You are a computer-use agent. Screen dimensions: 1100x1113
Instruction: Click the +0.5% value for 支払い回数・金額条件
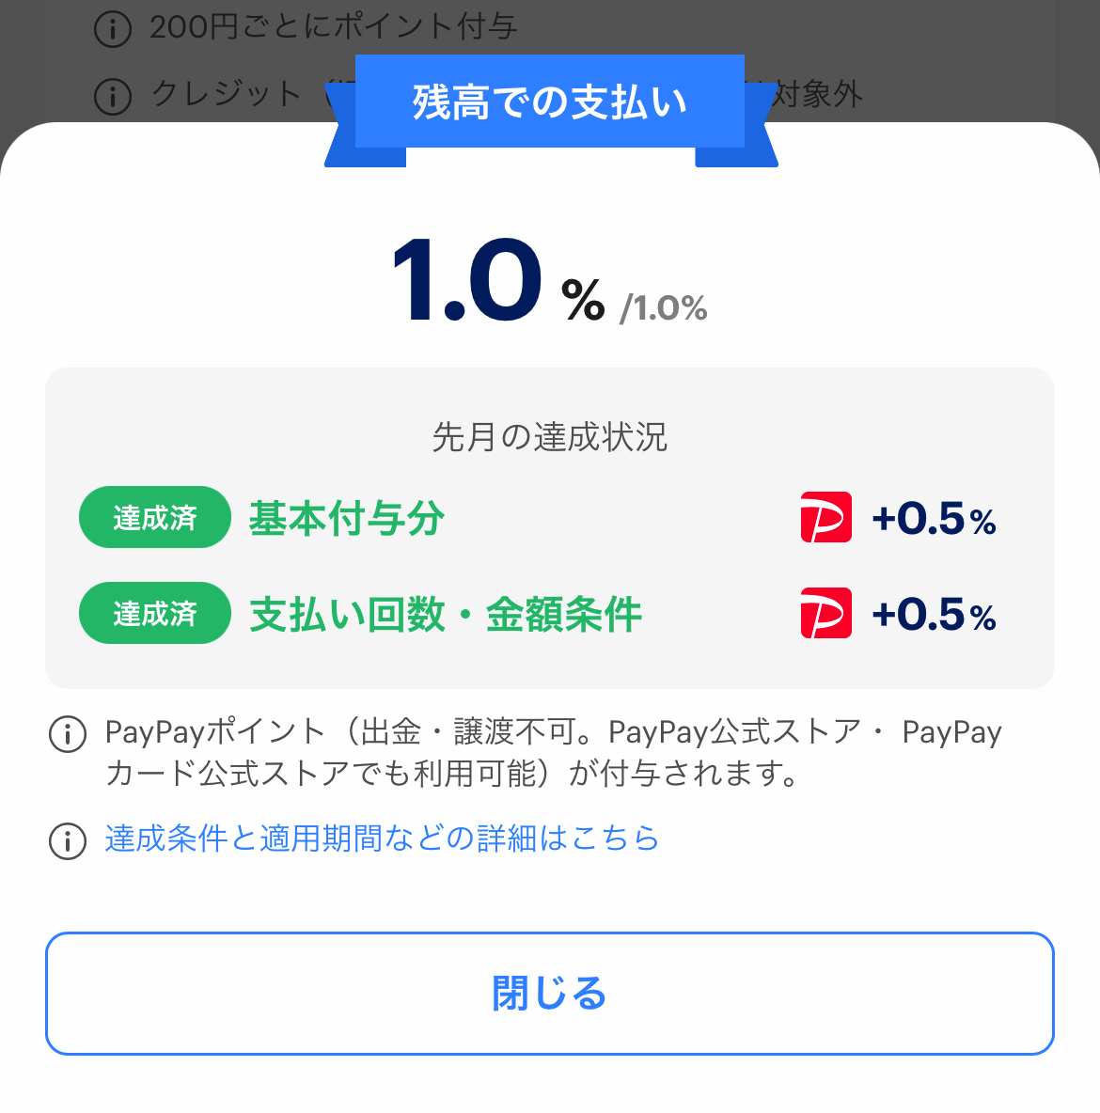[934, 615]
